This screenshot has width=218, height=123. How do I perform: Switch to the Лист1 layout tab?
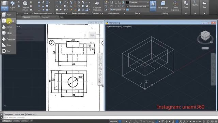pyautogui.click(x=16, y=121)
